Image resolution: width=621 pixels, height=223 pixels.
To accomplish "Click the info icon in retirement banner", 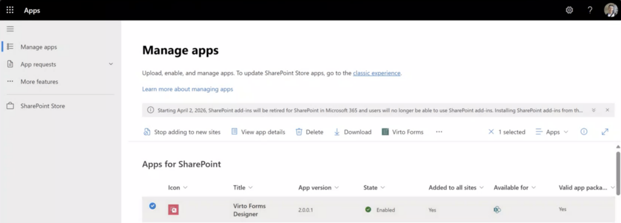I will 150,110.
